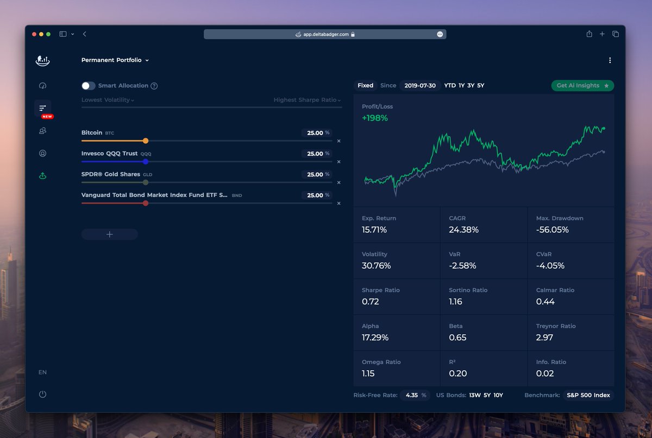The width and height of the screenshot is (652, 438).
Task: Remove Invesco QQQ Trust from portfolio
Action: tap(338, 162)
